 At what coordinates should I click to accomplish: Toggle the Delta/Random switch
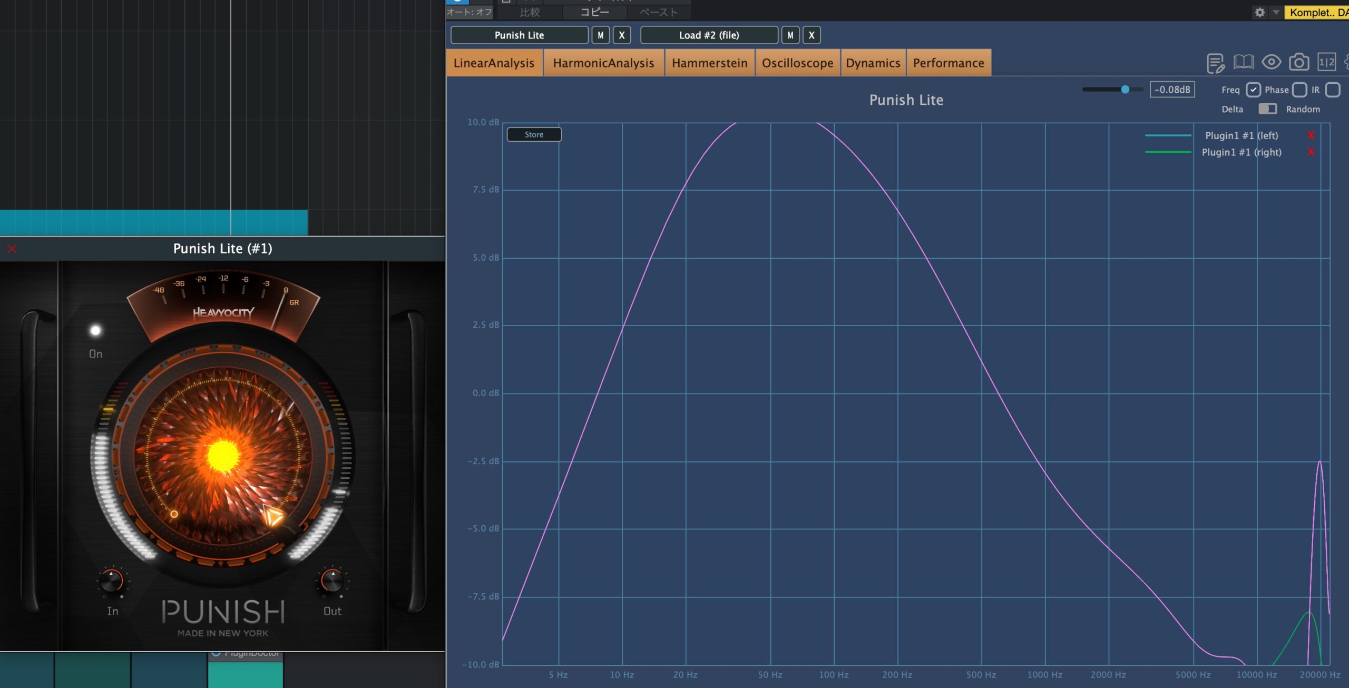pos(1267,109)
